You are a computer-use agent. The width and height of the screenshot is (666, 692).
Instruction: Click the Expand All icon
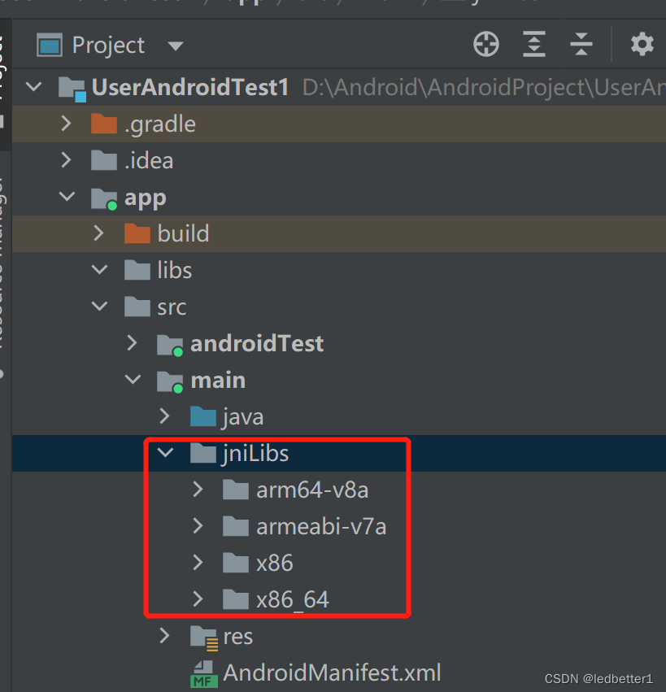(533, 44)
